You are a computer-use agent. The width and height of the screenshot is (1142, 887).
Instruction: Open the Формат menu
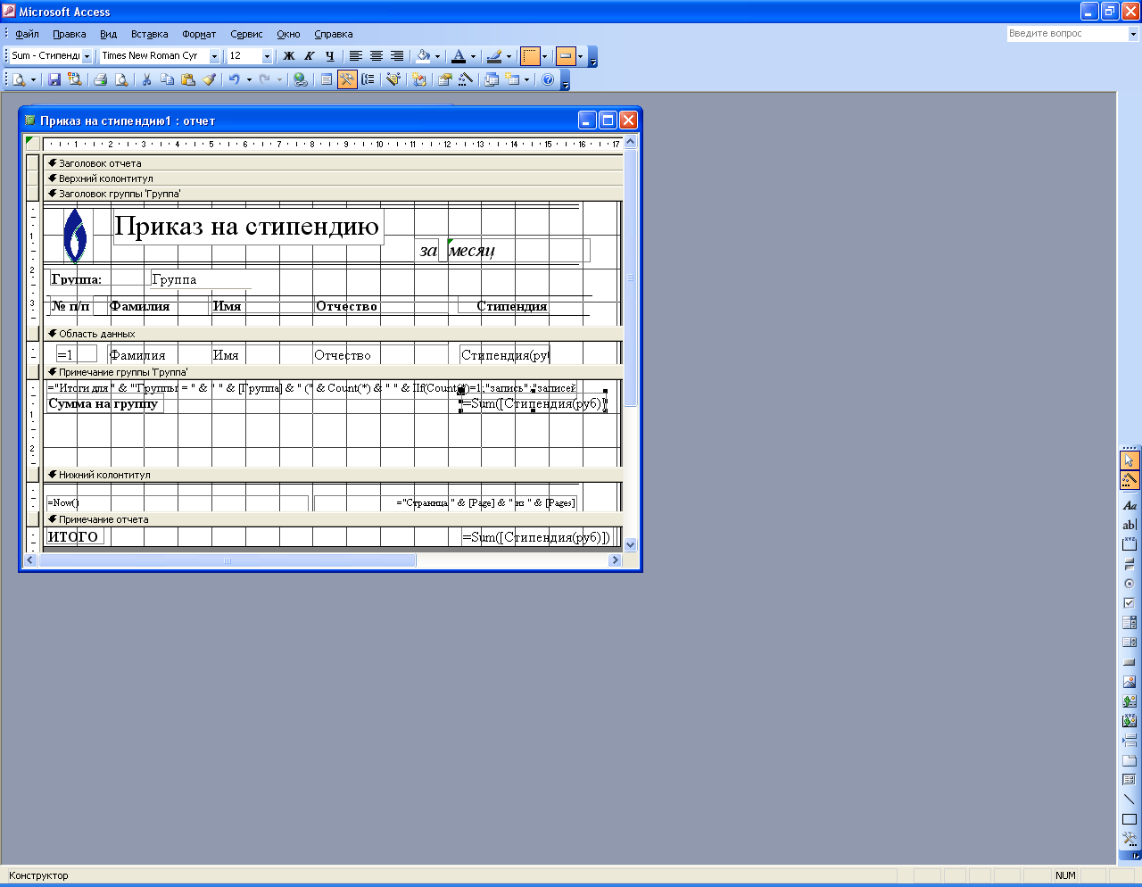tap(199, 34)
